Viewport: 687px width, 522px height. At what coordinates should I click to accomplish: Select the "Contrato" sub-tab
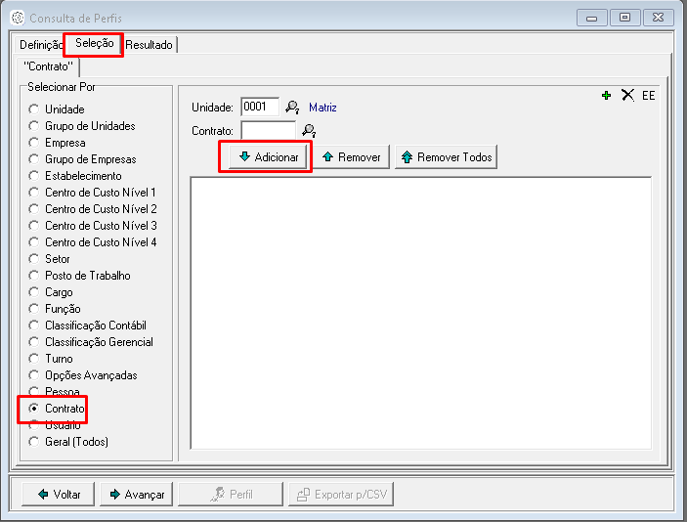coord(48,66)
